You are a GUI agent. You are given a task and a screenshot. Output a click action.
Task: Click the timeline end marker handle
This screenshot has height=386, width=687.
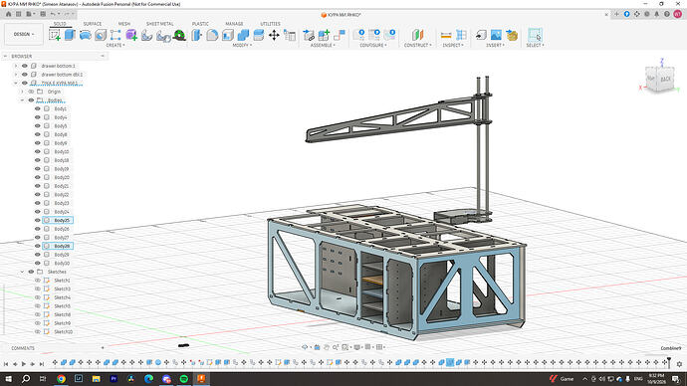point(669,362)
